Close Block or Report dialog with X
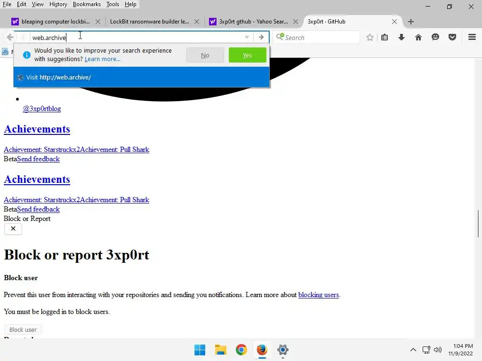 point(13,229)
